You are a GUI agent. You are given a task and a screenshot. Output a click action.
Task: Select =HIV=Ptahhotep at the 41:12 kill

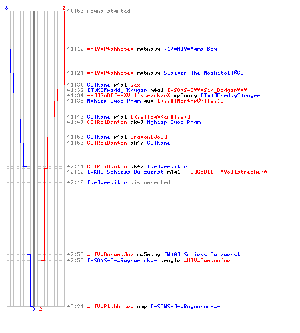(110, 49)
